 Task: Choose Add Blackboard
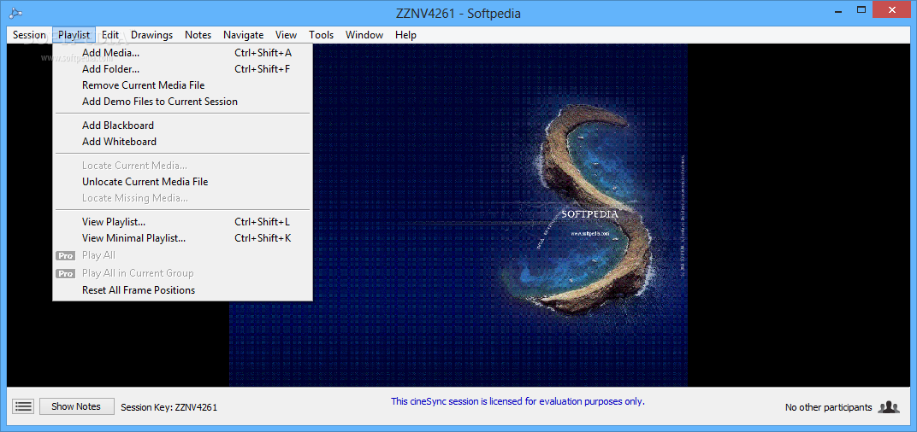(182, 126)
